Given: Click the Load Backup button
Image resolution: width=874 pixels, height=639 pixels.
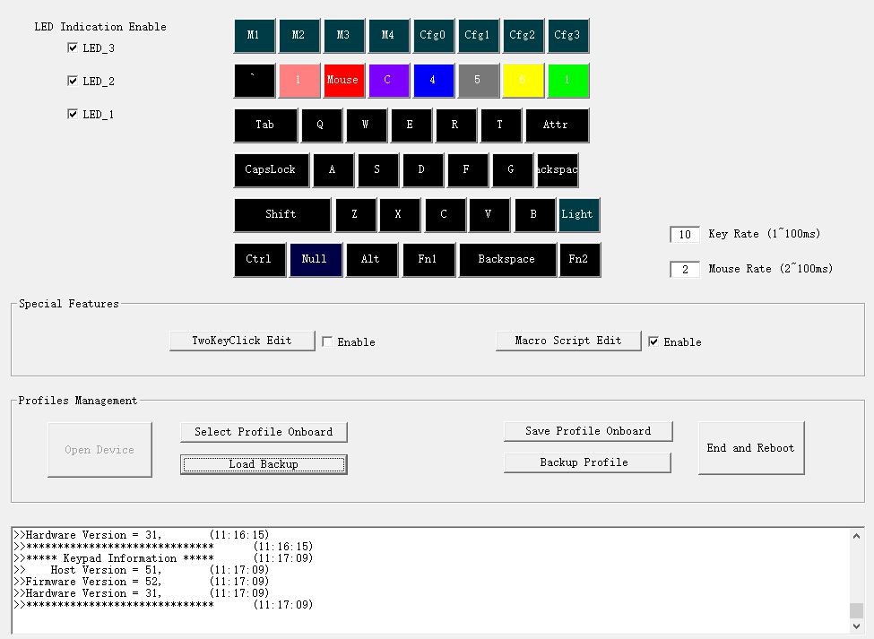Looking at the screenshot, I should (264, 464).
